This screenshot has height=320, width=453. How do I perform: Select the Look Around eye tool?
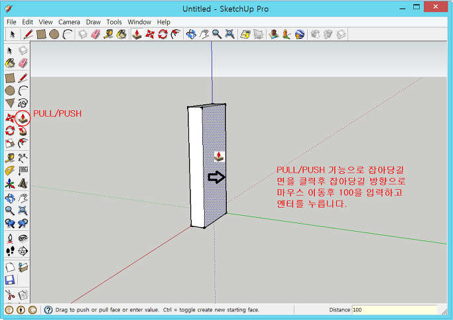tap(23, 238)
